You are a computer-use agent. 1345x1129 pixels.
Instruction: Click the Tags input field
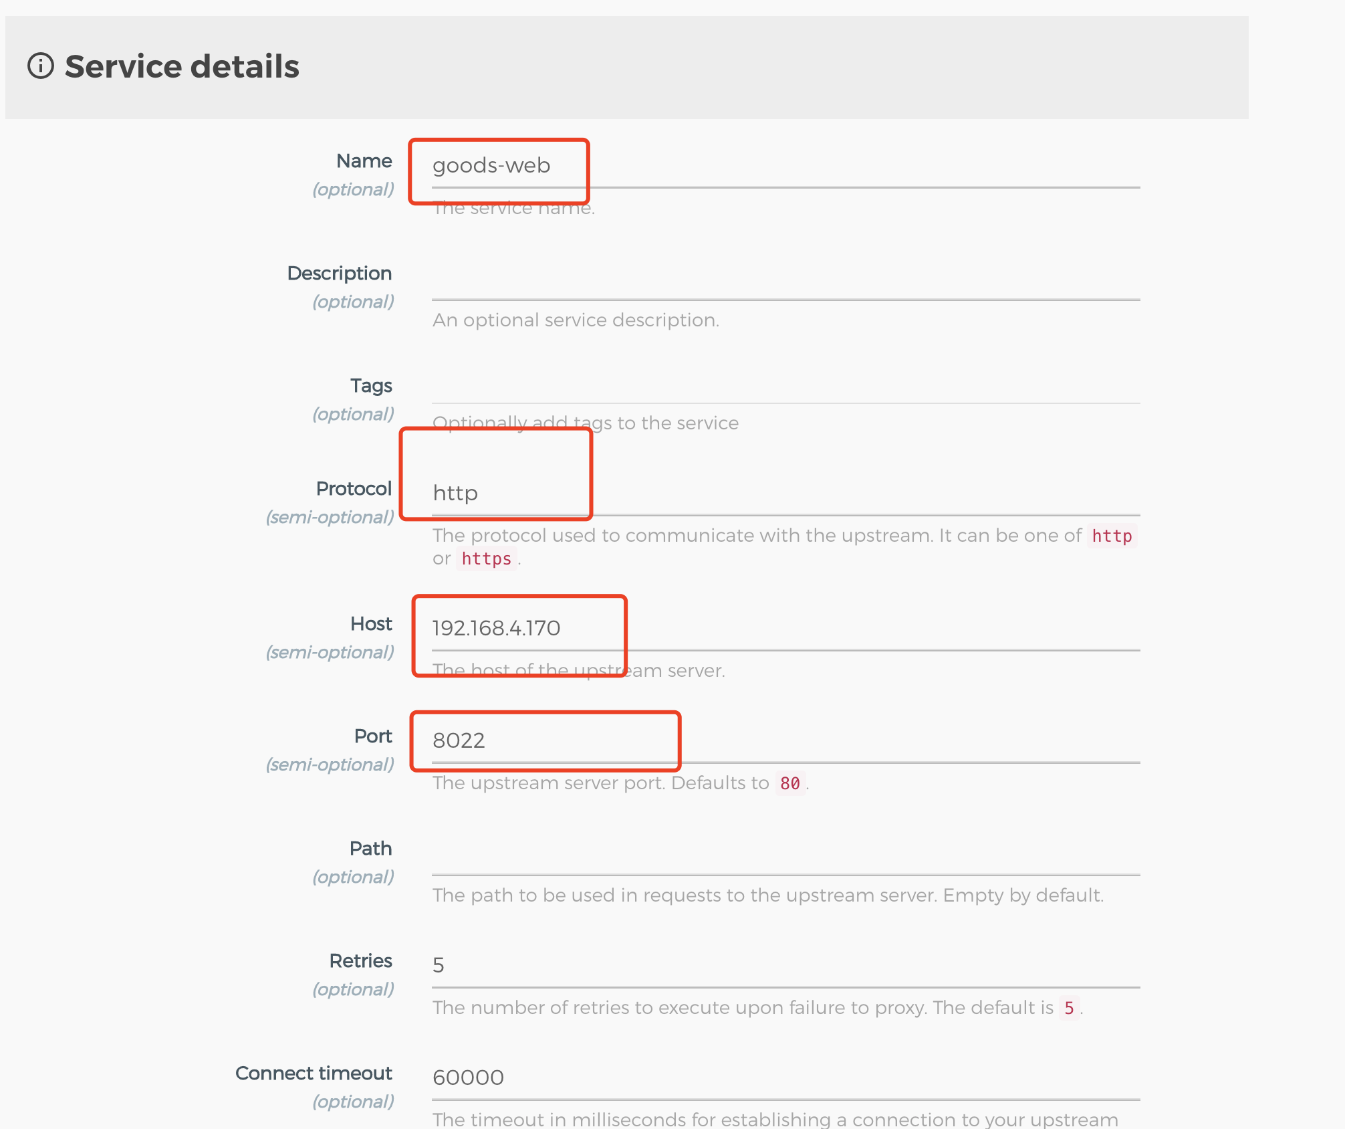coord(785,386)
